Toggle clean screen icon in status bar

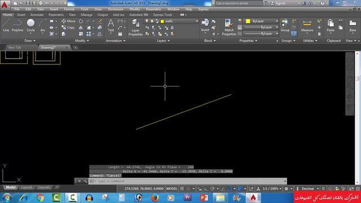pyautogui.click(x=351, y=189)
